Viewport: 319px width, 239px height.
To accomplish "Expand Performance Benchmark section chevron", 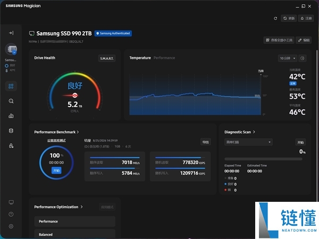I will click(x=78, y=132).
